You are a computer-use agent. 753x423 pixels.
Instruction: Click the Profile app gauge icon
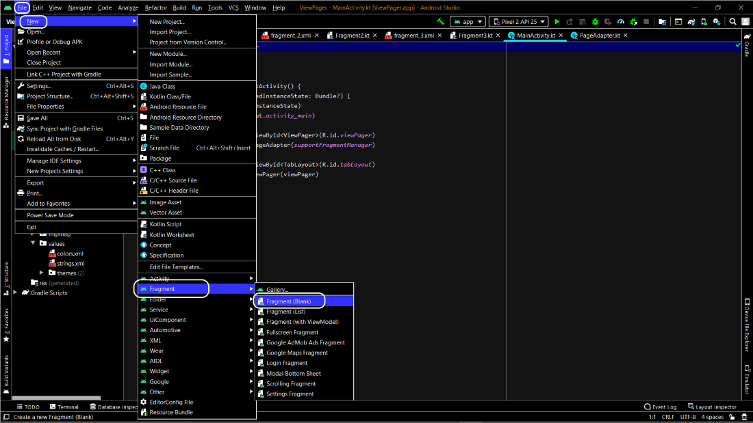click(620, 22)
